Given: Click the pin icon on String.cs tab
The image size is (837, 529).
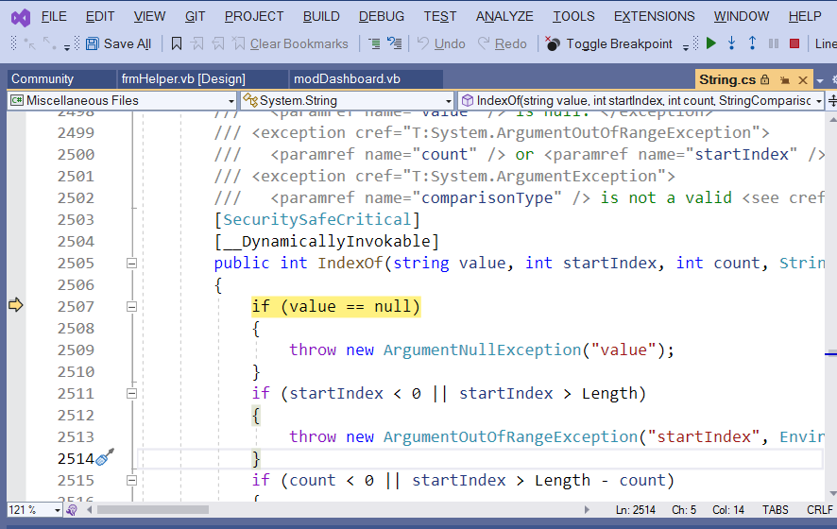Looking at the screenshot, I should click(x=784, y=80).
